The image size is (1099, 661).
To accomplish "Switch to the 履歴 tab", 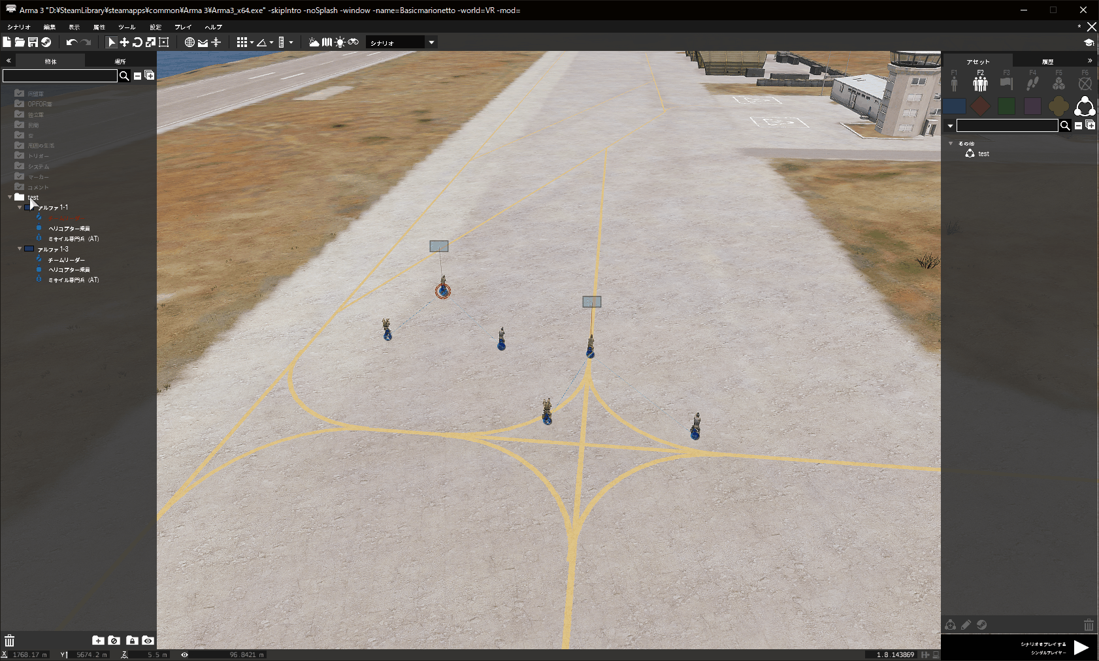I will [1047, 61].
